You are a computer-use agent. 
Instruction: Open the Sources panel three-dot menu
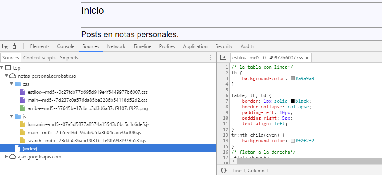pyautogui.click(x=210, y=58)
